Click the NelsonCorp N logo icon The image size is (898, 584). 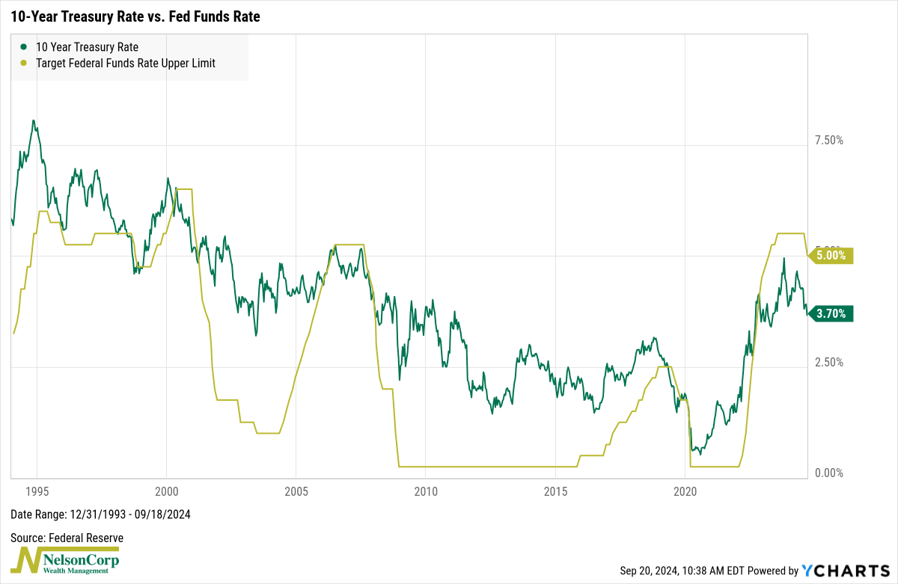25,560
